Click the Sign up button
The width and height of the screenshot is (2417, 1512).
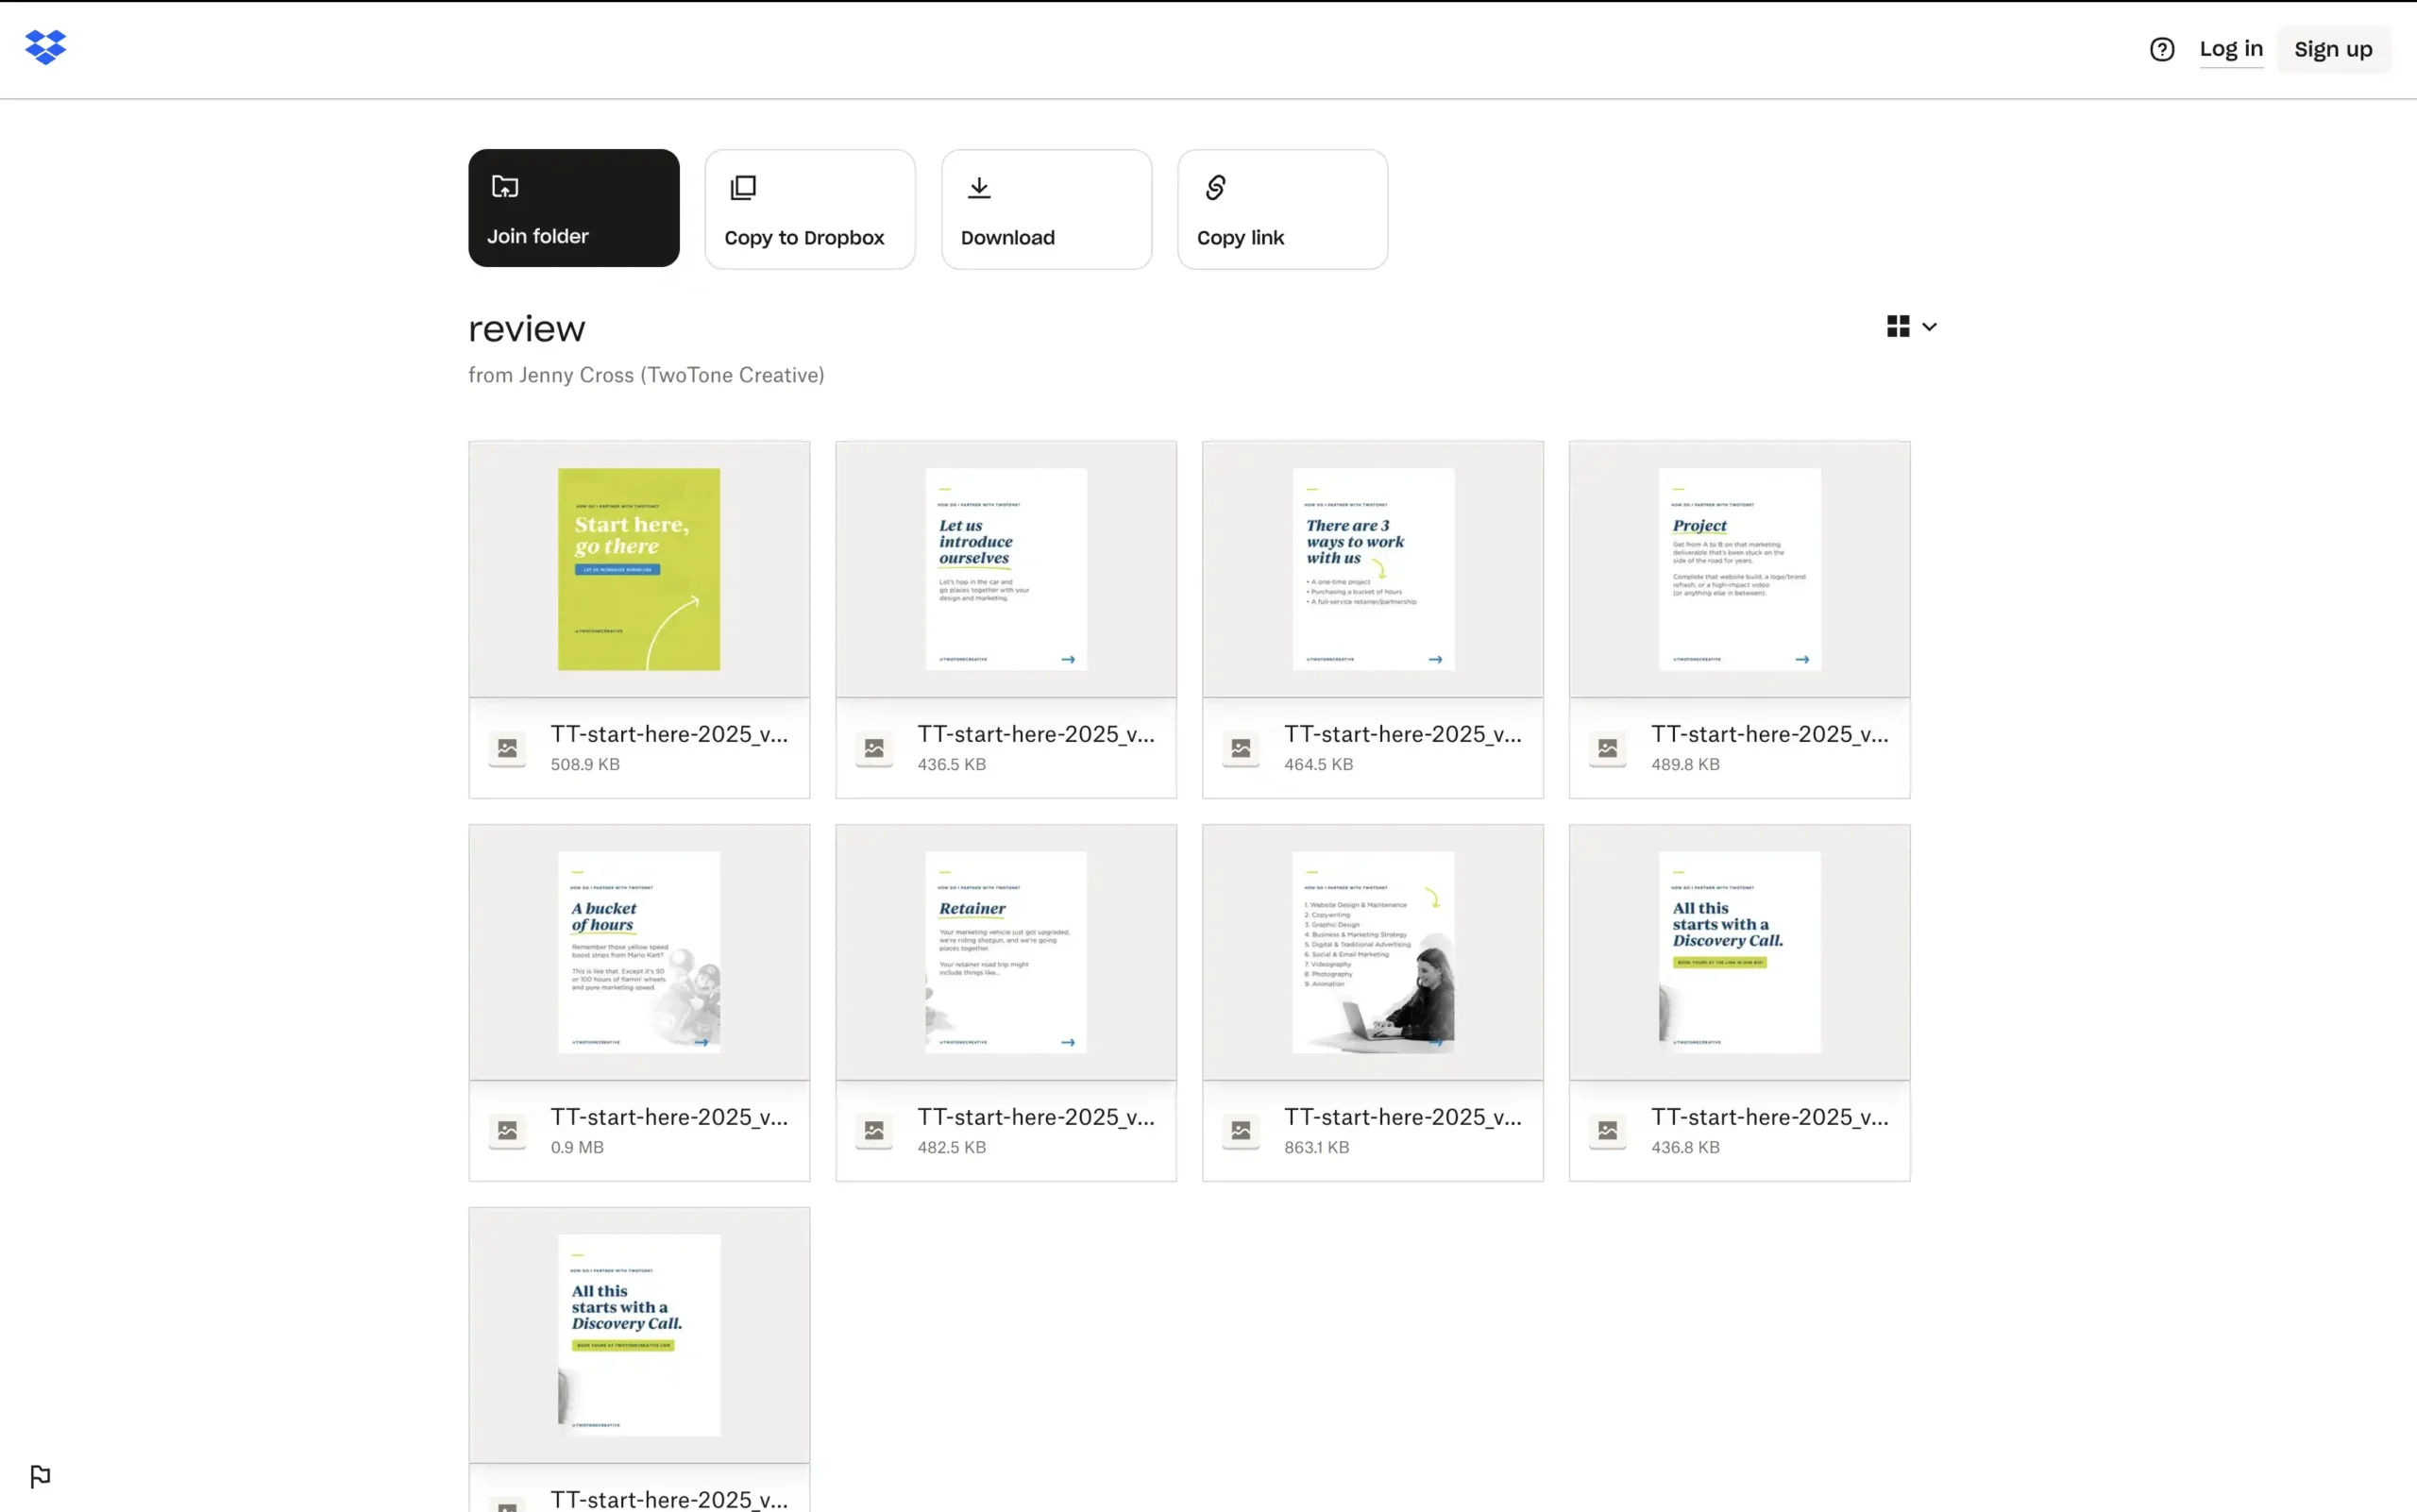tap(2332, 49)
